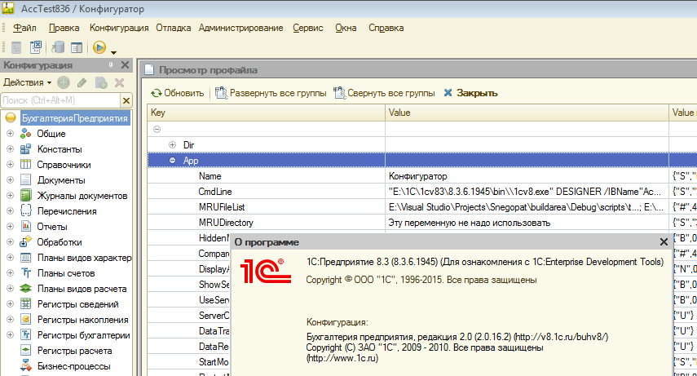Click Свернуть все группы button
The height and width of the screenshot is (376, 697).
(384, 93)
